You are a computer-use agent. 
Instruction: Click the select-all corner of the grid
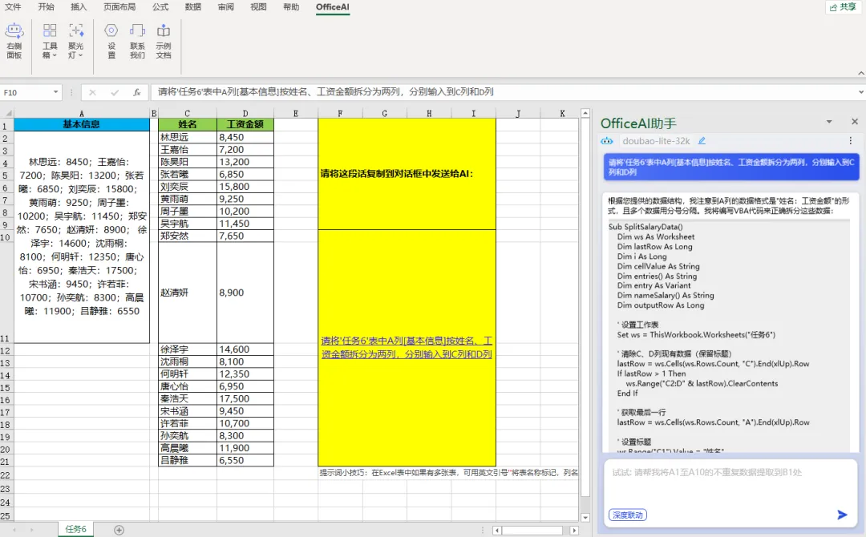click(6, 113)
